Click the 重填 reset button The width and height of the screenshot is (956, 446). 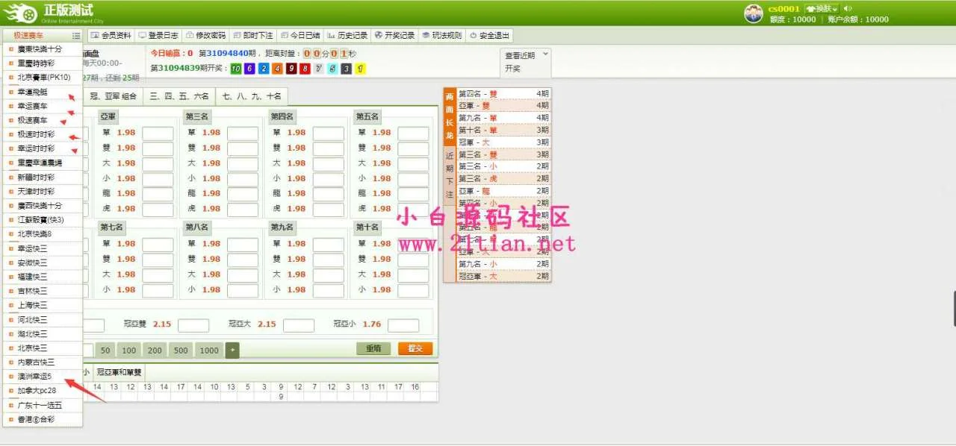pos(373,348)
